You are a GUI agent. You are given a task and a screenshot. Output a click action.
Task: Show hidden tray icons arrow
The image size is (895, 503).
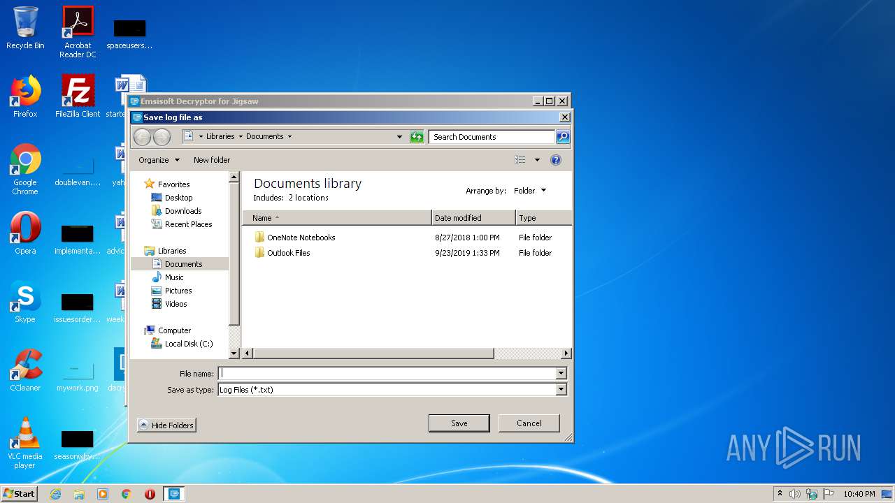pyautogui.click(x=780, y=494)
